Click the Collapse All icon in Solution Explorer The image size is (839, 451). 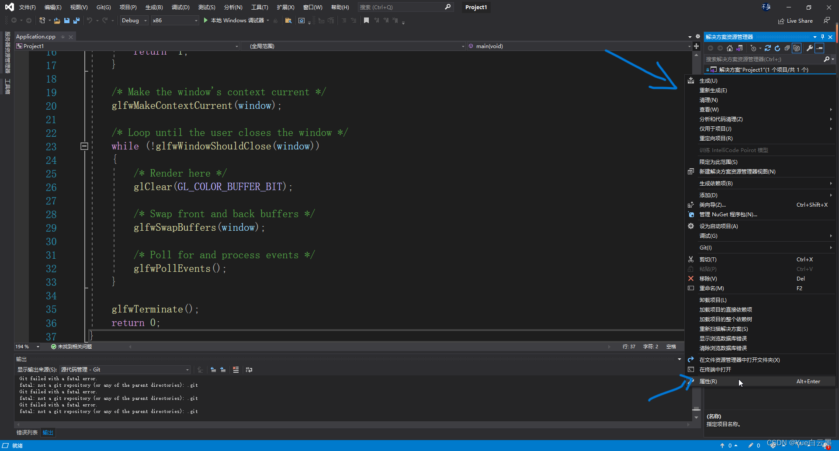[x=787, y=48]
